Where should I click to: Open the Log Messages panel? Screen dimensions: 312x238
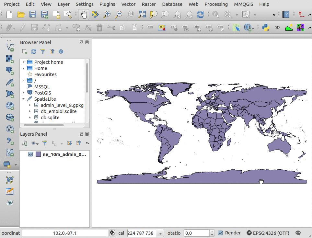[298, 232]
